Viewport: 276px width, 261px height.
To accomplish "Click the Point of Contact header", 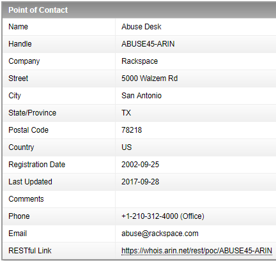I will pyautogui.click(x=38, y=10).
